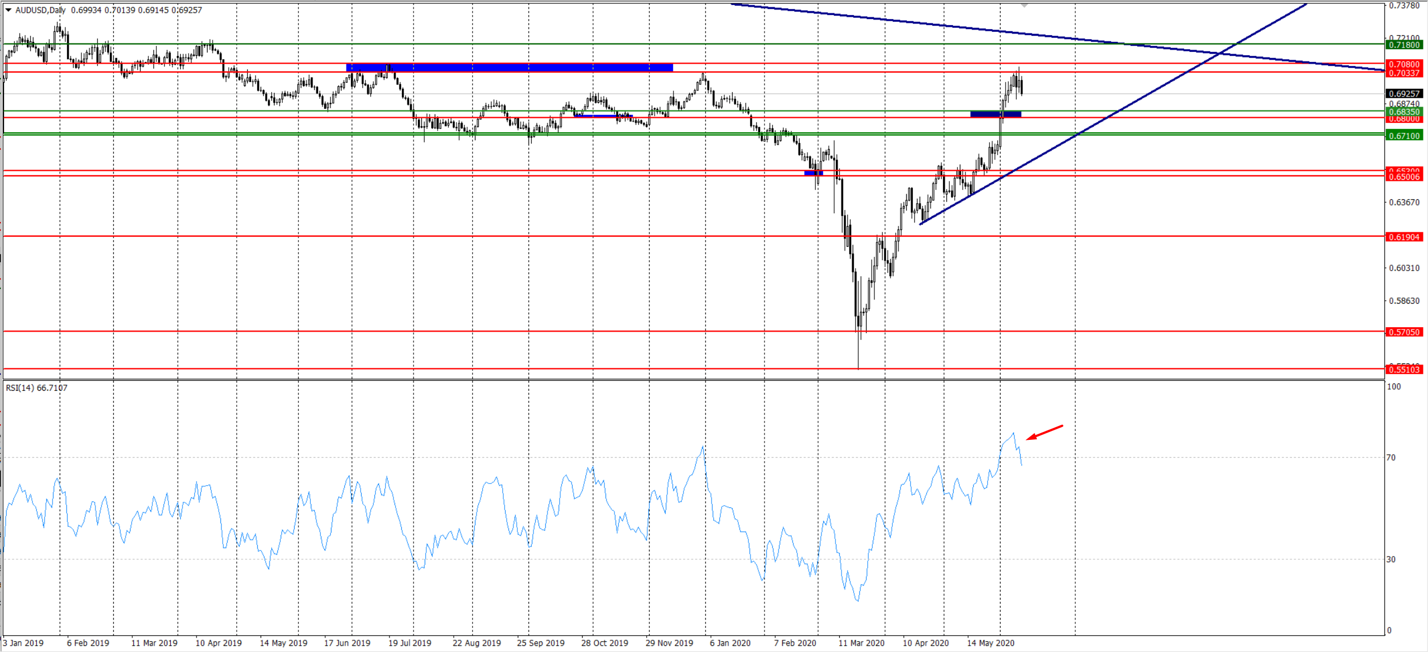Select the long blue rectangle near 0.70800
This screenshot has width=1428, height=652.
509,68
